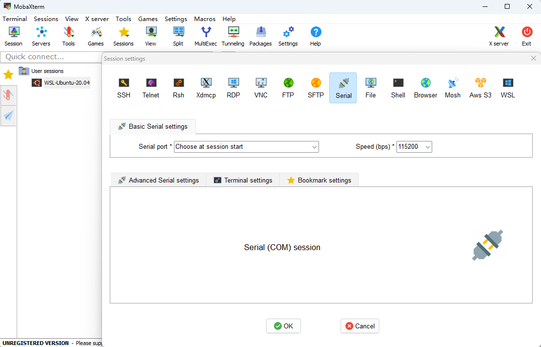The height and width of the screenshot is (347, 541).
Task: Open the Terminal menu
Action: pyautogui.click(x=15, y=19)
